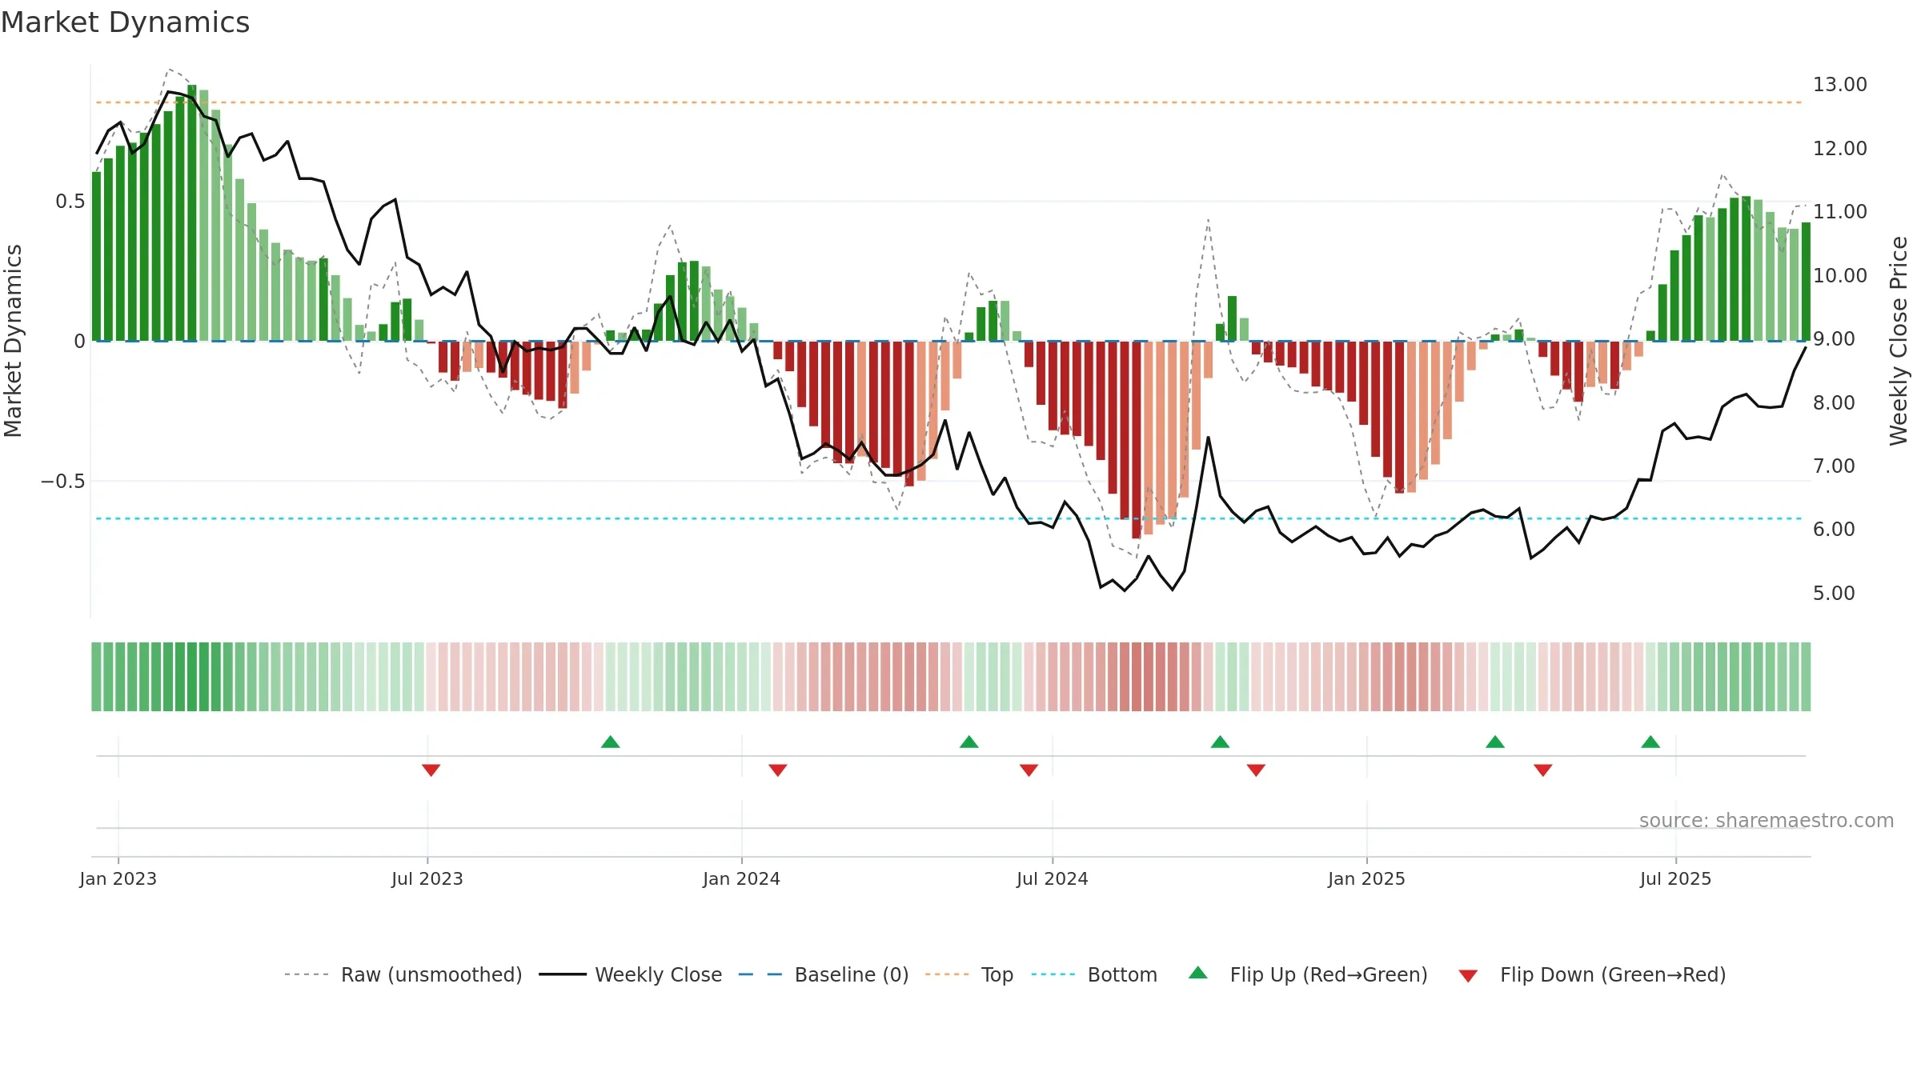Click the Jan 2023 axis label

(x=118, y=878)
